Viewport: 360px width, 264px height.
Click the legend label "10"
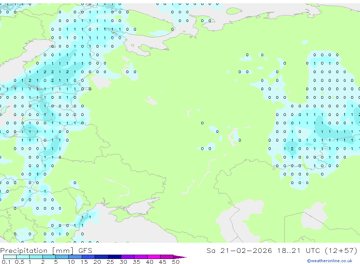click(71, 262)
